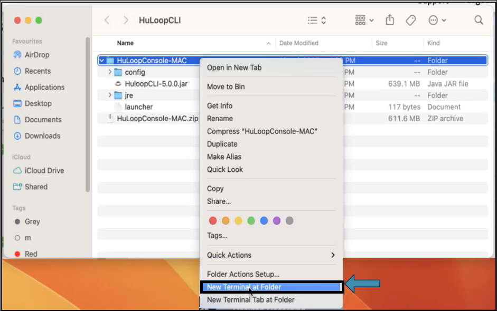The image size is (497, 311).
Task: Choose New Terminal at Folder
Action: (x=244, y=287)
